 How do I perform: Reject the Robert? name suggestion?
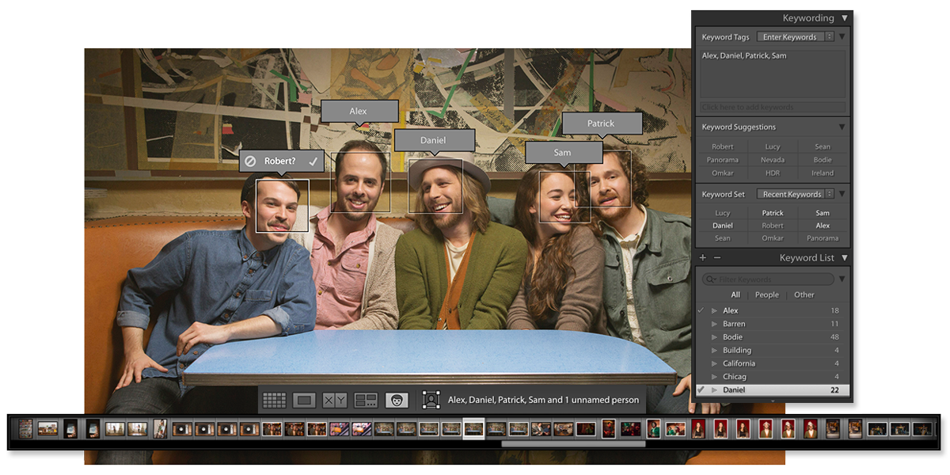250,161
